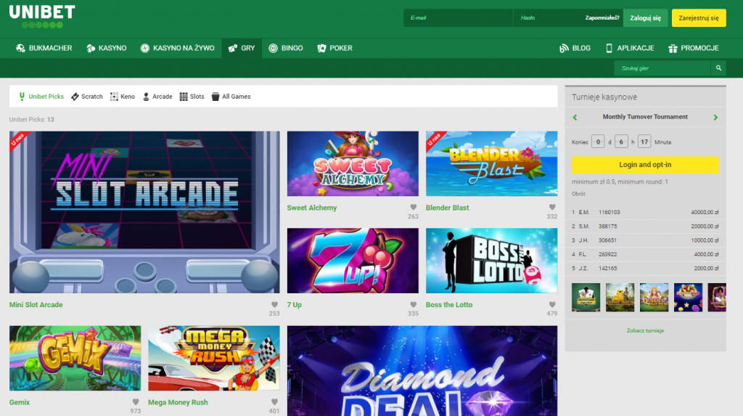Click the Hasło password field
Image resolution: width=743 pixels, height=416 pixels.
(549, 18)
